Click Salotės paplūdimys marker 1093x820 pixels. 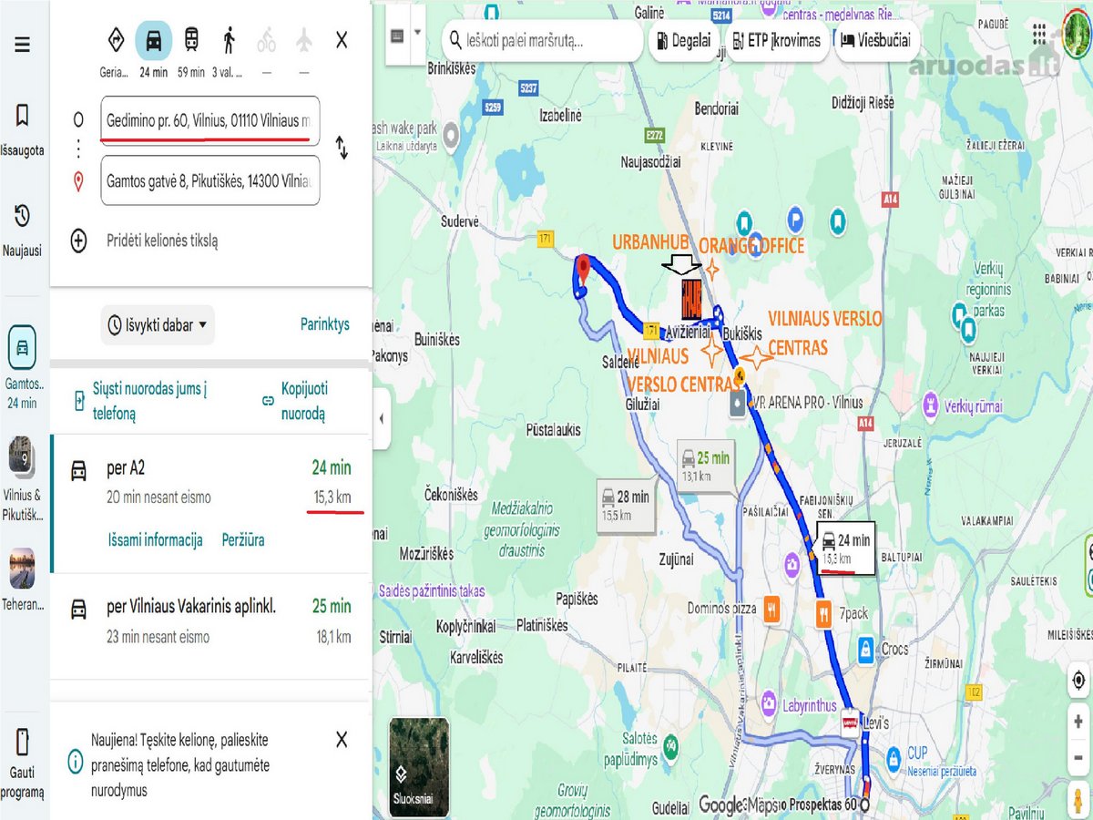click(670, 745)
